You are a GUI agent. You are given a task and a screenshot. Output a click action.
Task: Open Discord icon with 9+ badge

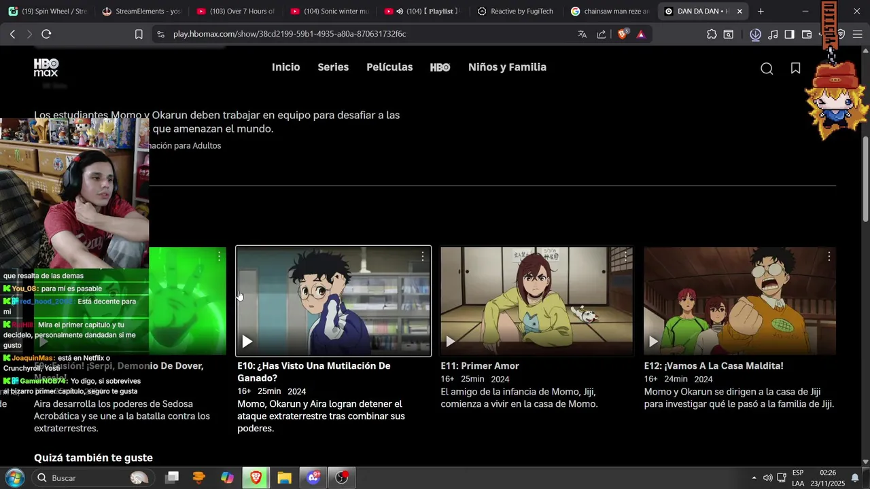tap(313, 477)
